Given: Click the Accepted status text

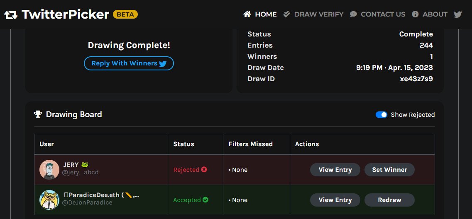Looking at the screenshot, I should tap(187, 200).
